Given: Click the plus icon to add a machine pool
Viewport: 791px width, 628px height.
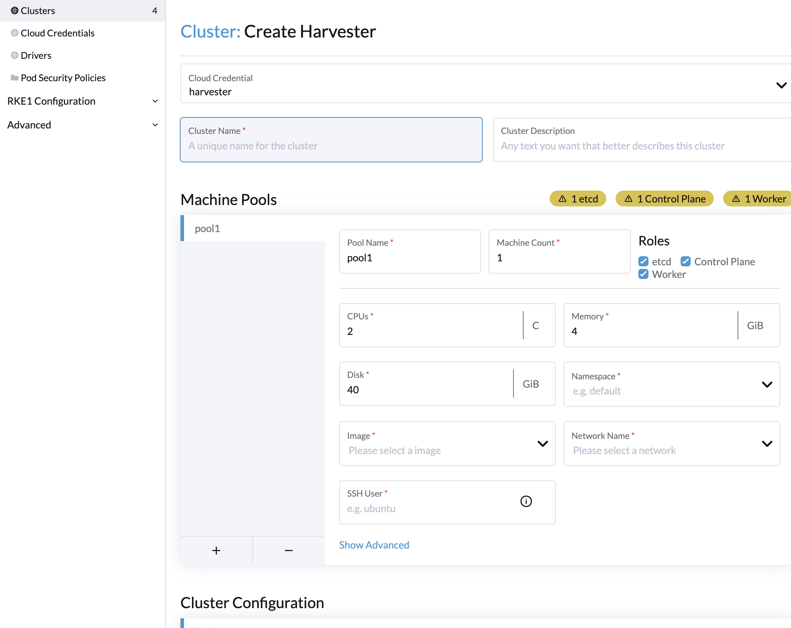Looking at the screenshot, I should point(216,550).
